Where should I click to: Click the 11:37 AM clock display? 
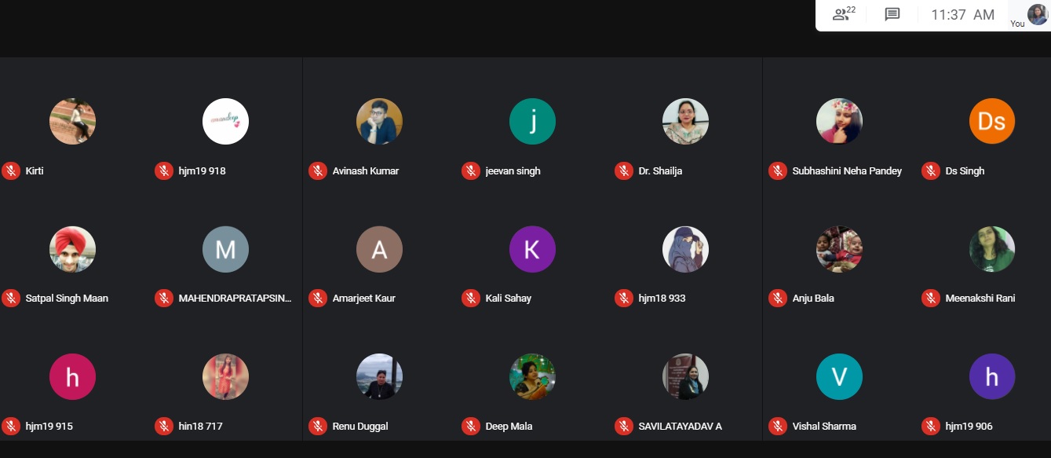point(962,15)
